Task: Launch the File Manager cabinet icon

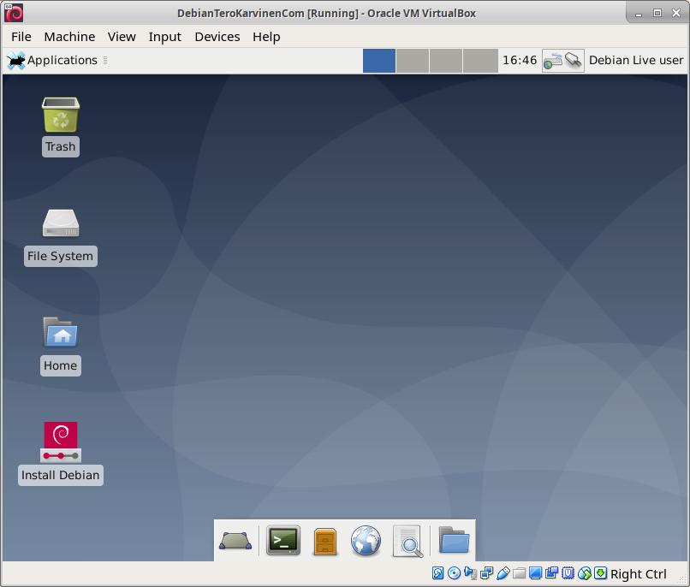Action: 325,541
